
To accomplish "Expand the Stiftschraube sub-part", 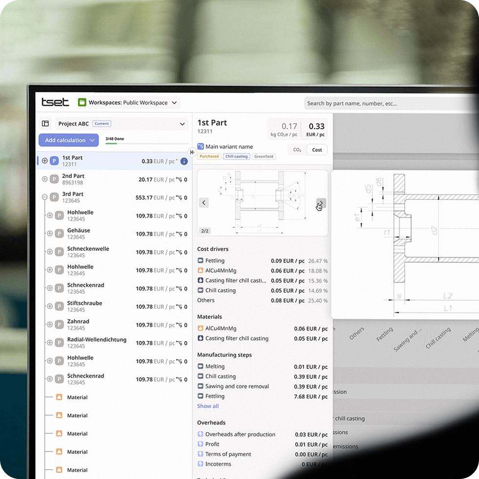I will coord(50,306).
